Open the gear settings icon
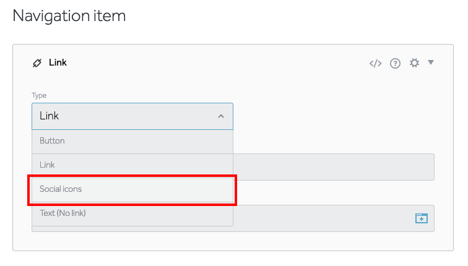 point(414,63)
